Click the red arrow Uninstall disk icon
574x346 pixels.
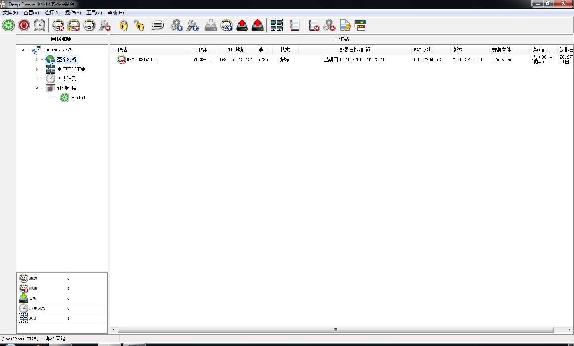click(258, 25)
